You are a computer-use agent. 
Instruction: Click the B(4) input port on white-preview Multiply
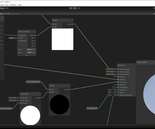point(53,27)
